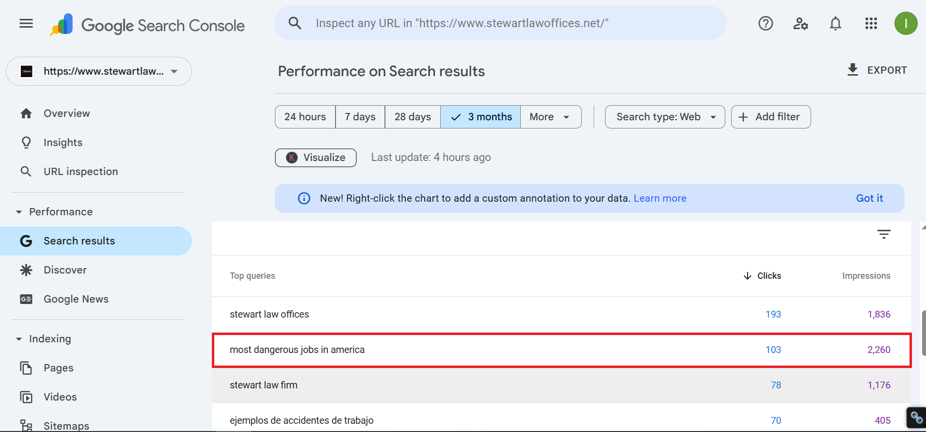The width and height of the screenshot is (926, 432).
Task: Open the Learn more link
Action: click(660, 198)
